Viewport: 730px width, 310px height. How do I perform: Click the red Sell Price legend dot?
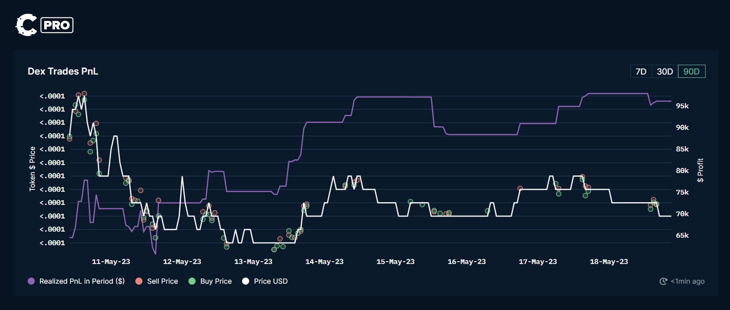point(139,281)
